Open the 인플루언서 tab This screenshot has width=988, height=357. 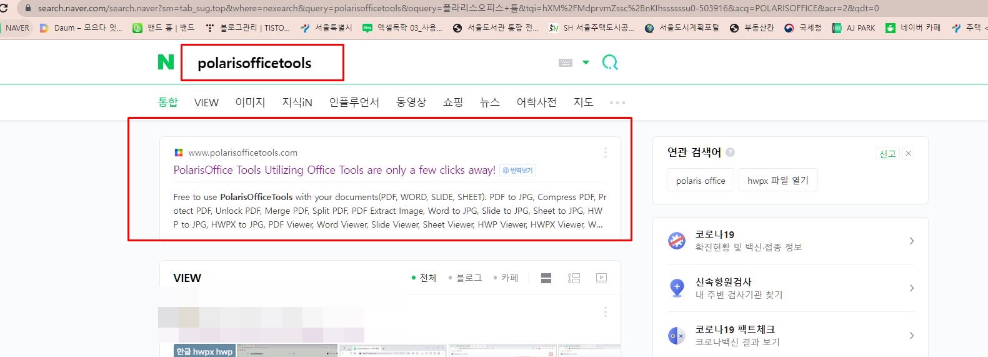pos(354,102)
